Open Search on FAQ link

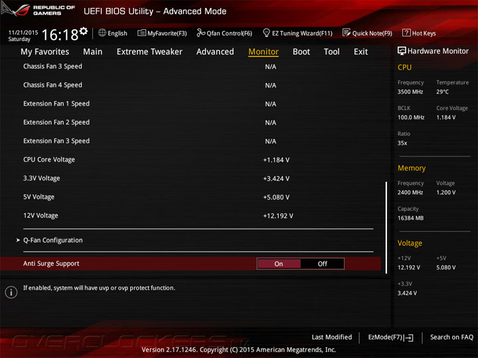point(451,337)
